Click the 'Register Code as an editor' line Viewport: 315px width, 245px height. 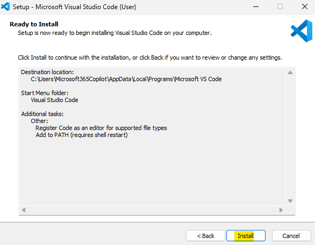101,128
